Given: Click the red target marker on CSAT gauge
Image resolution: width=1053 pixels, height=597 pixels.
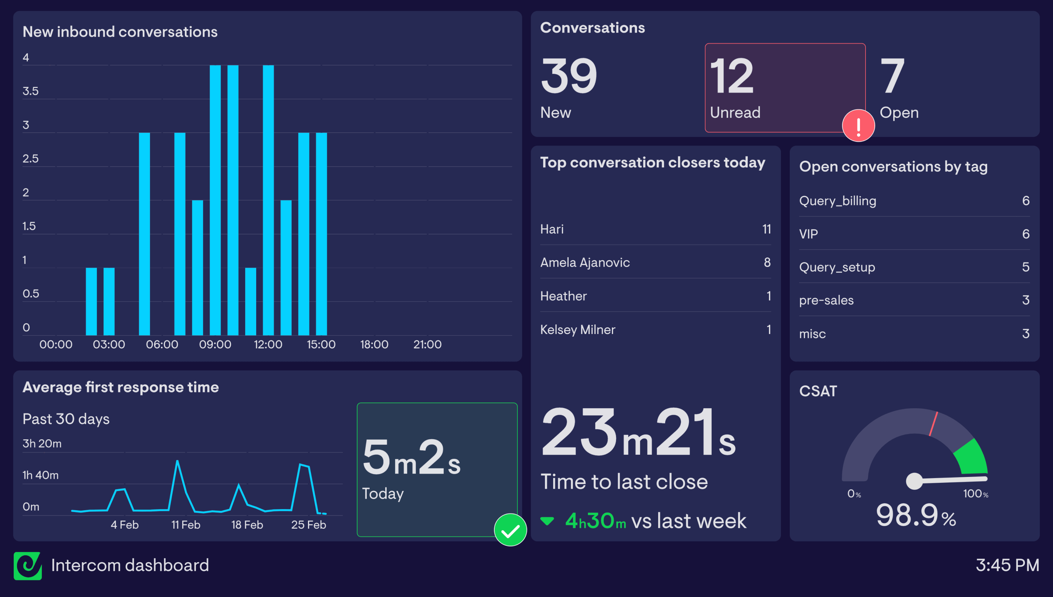Looking at the screenshot, I should tap(934, 424).
